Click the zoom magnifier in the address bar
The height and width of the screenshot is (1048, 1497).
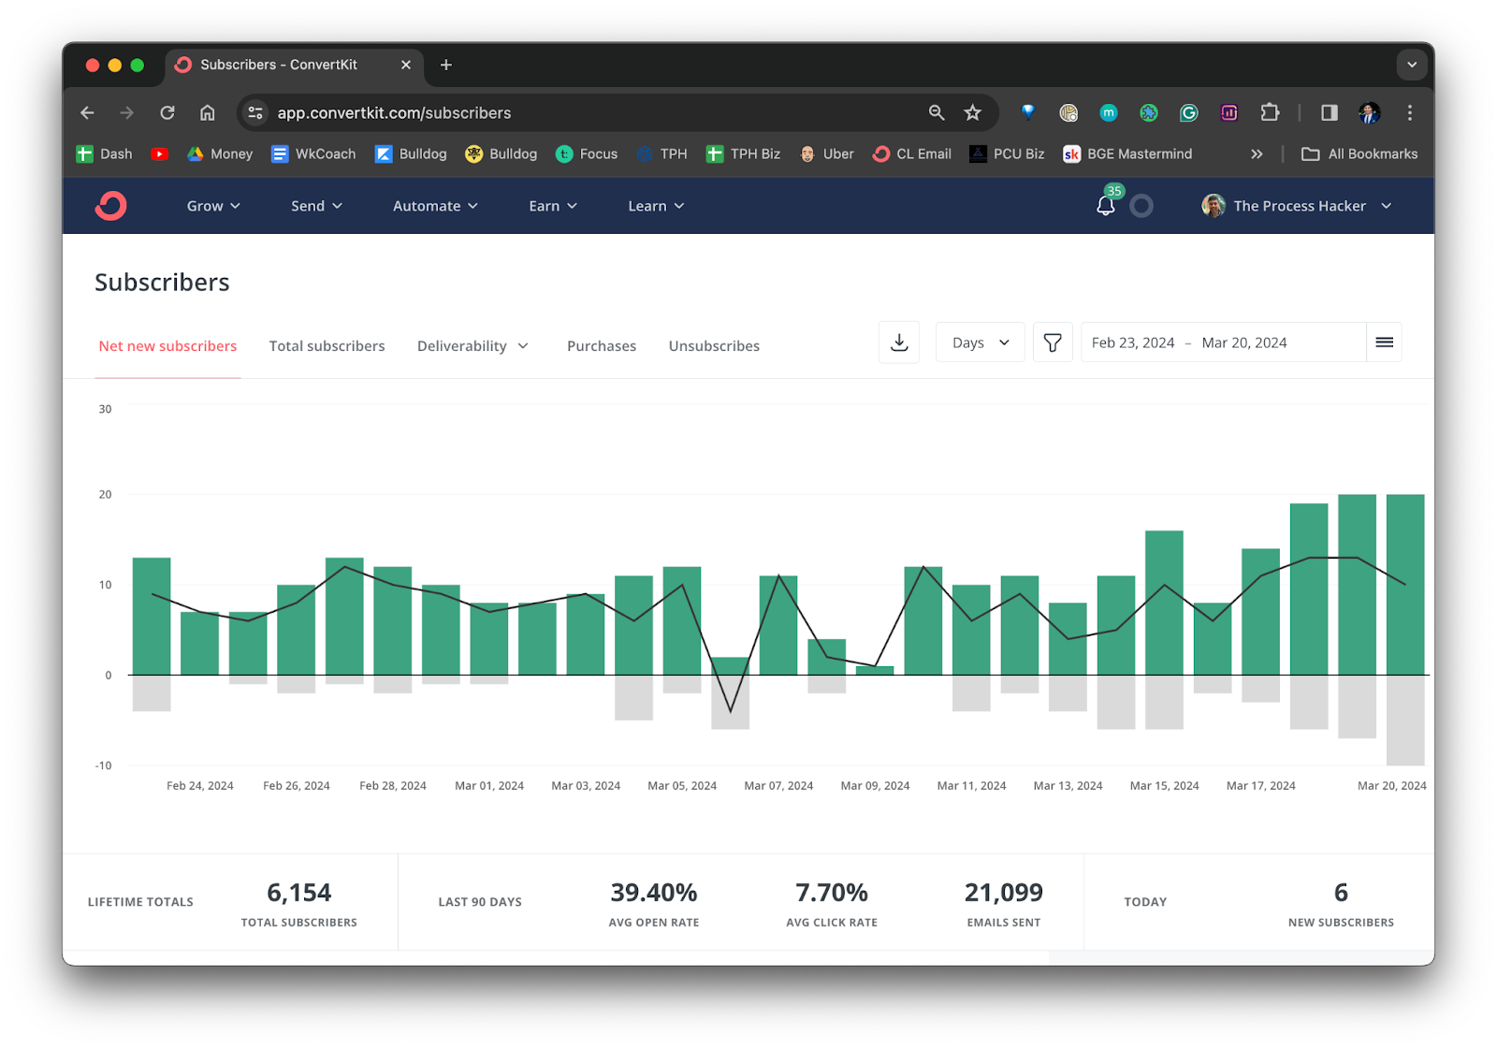tap(937, 113)
